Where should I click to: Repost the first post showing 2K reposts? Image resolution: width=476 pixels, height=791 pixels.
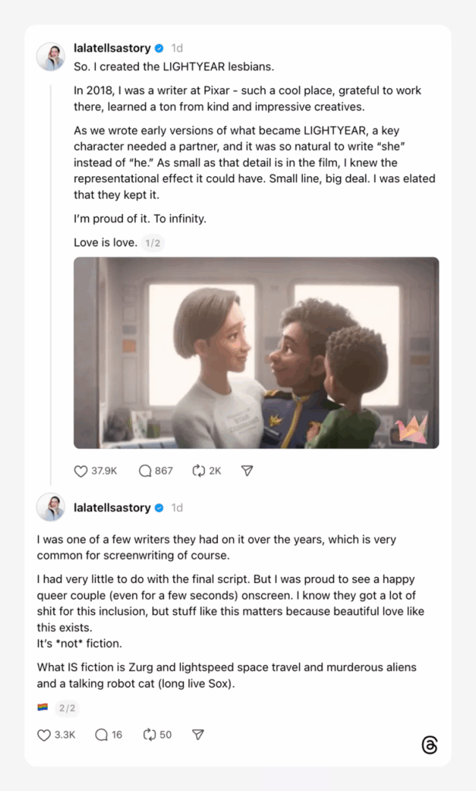pos(199,470)
